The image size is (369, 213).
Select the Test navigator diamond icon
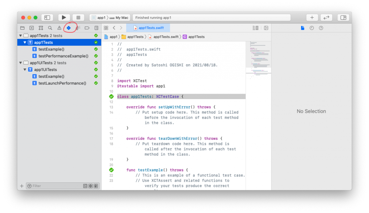coord(69,28)
